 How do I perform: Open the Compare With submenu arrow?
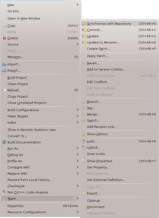[78, 167]
